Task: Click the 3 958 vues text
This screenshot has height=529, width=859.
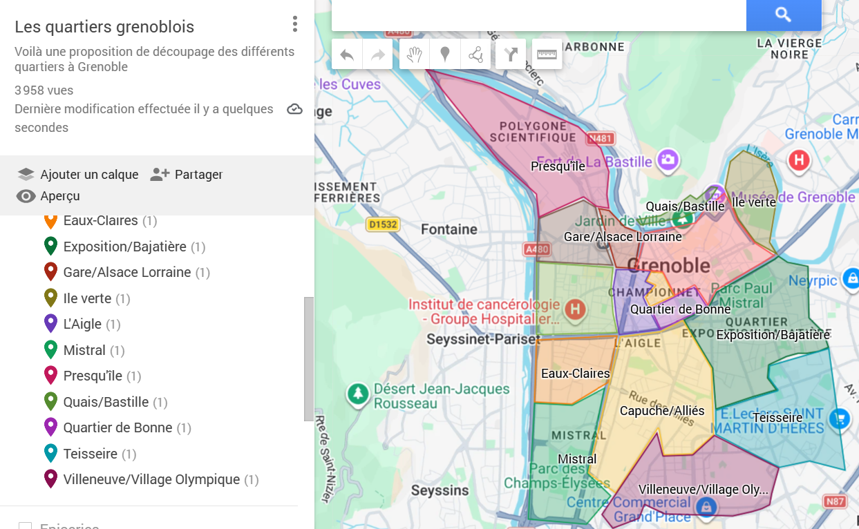Action: pyautogui.click(x=44, y=90)
